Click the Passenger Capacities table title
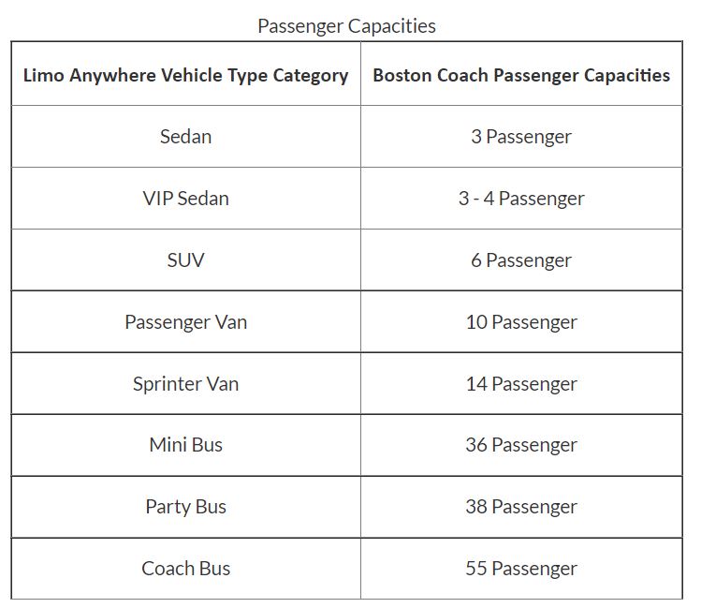The image size is (701, 608). (346, 26)
